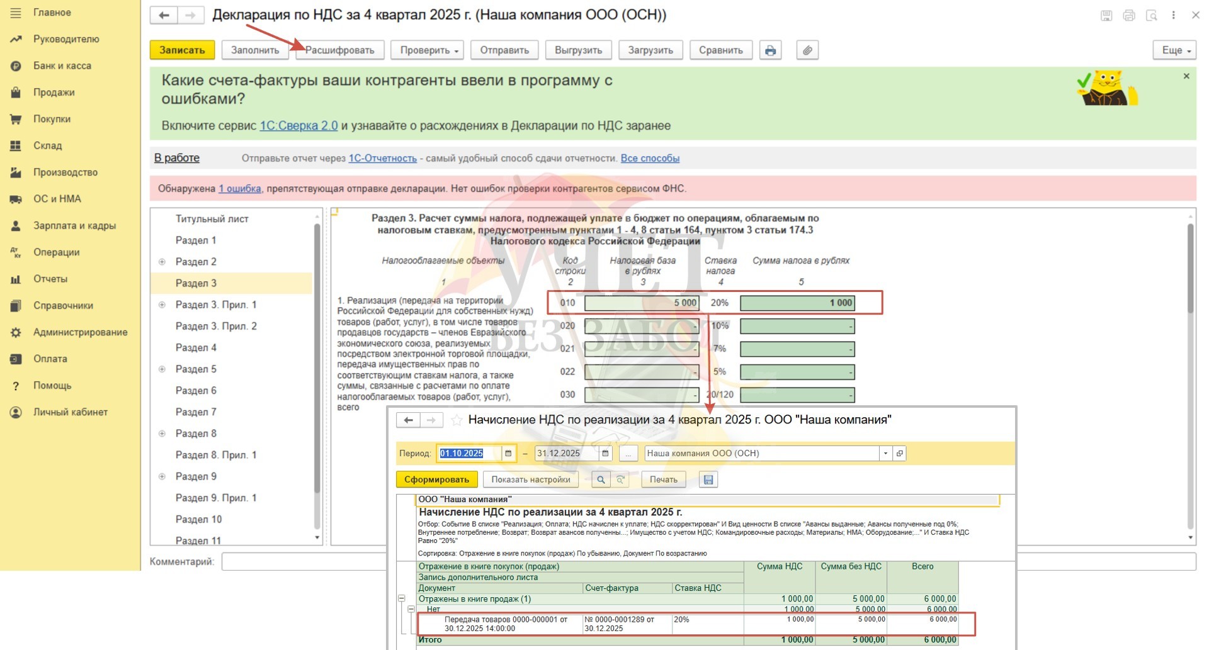Open the Банк и касса sidebar section
Viewport: 1209px width, 650px height.
[x=62, y=65]
